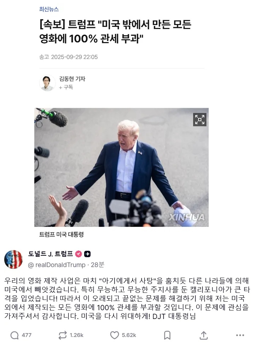Like the post with the heart icon
The width and height of the screenshot is (255, 349).
pos(115,335)
